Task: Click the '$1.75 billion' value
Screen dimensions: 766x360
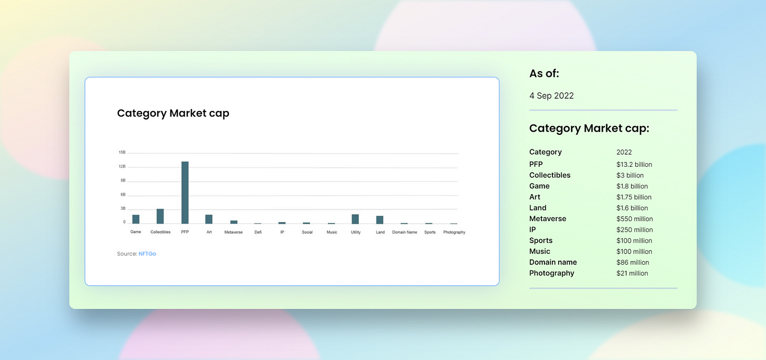Action: tap(634, 197)
